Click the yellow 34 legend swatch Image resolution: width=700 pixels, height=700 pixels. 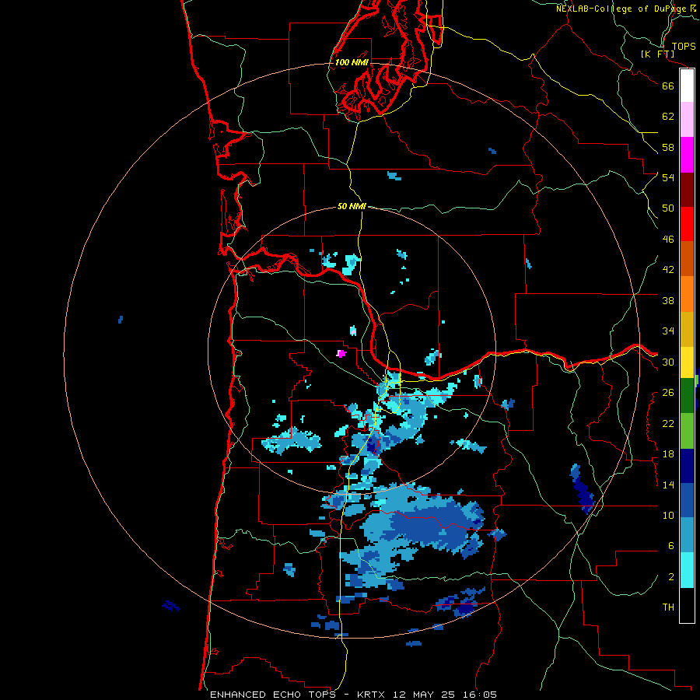[687, 362]
